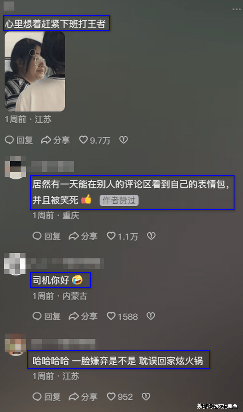Share the top comment from 江苏
The width and height of the screenshot is (243, 412).
click(56, 140)
